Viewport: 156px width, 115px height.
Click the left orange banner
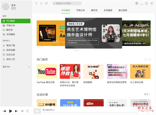pos(51,33)
